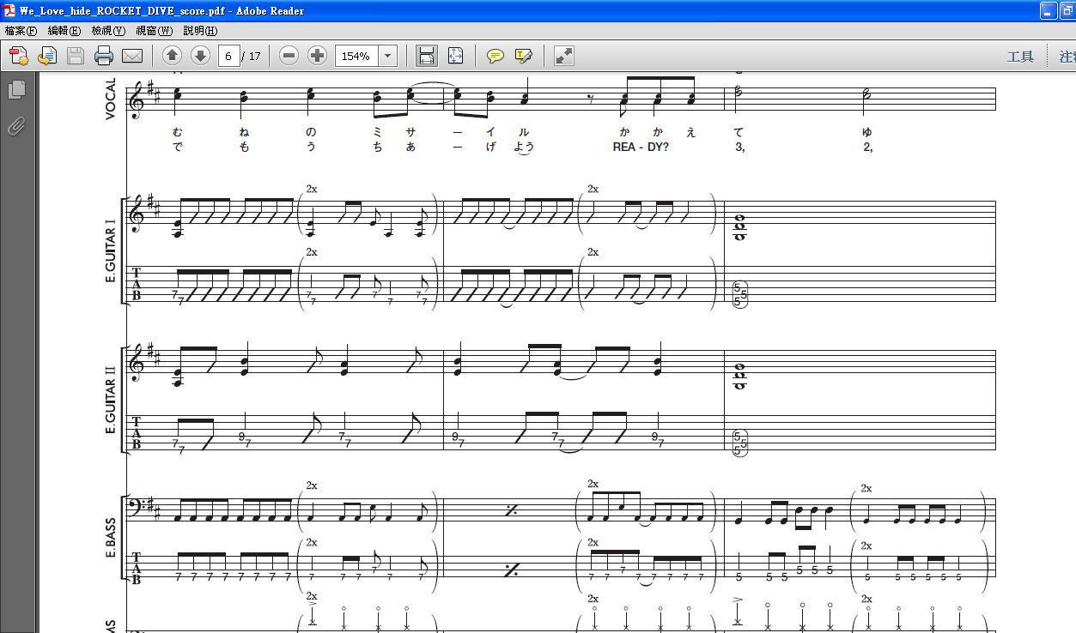Toggle fit one full page view
1076x633 pixels.
point(455,56)
